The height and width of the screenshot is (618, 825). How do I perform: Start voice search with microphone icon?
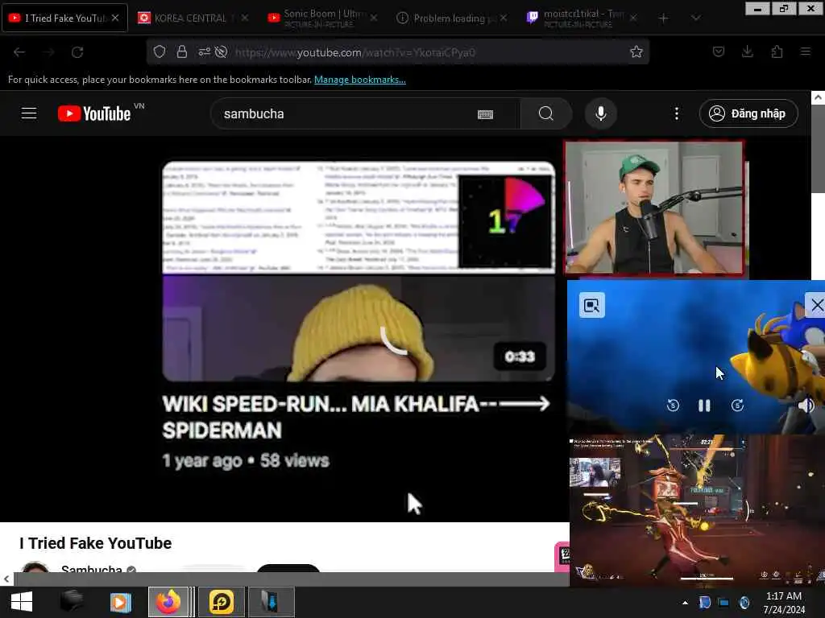tap(601, 113)
